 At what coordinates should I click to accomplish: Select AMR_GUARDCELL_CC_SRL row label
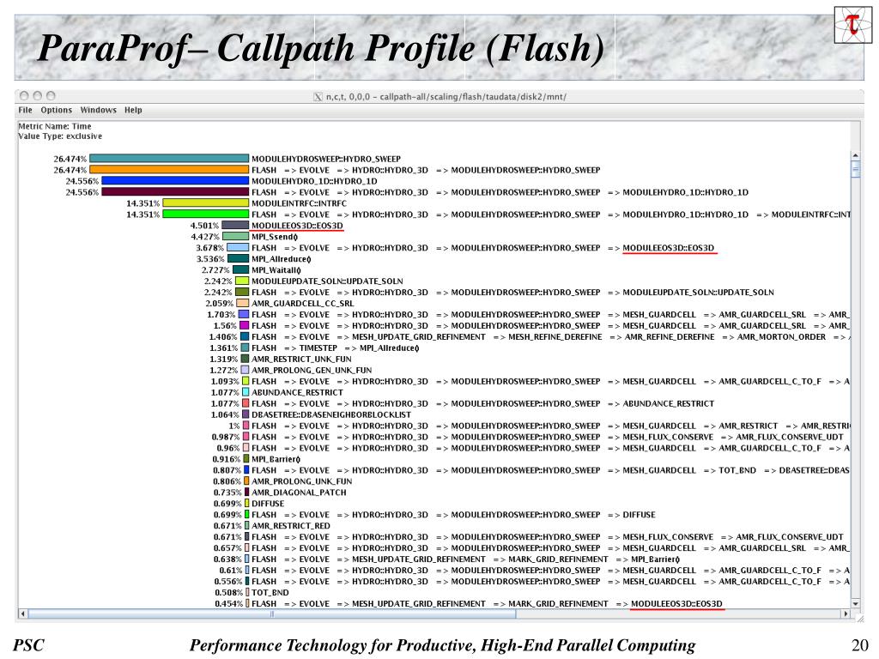tap(302, 303)
